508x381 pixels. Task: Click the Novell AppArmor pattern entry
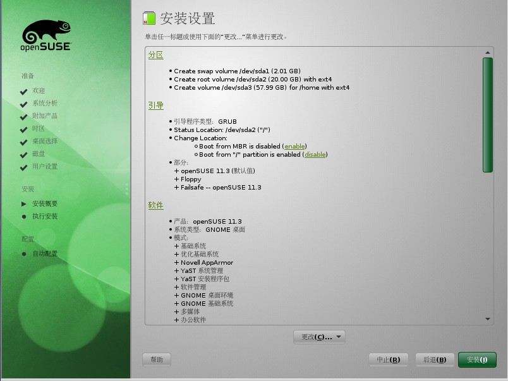tap(207, 262)
